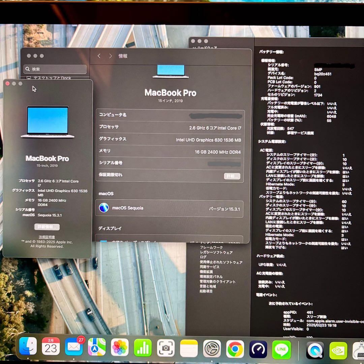
Task: Go back using the Settings back chevron
Action: pyautogui.click(x=99, y=56)
